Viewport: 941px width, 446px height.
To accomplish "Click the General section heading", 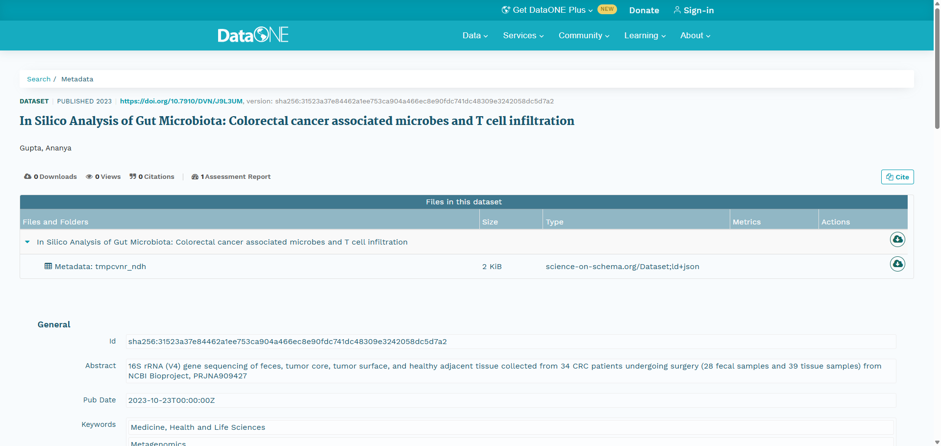I will 54,324.
